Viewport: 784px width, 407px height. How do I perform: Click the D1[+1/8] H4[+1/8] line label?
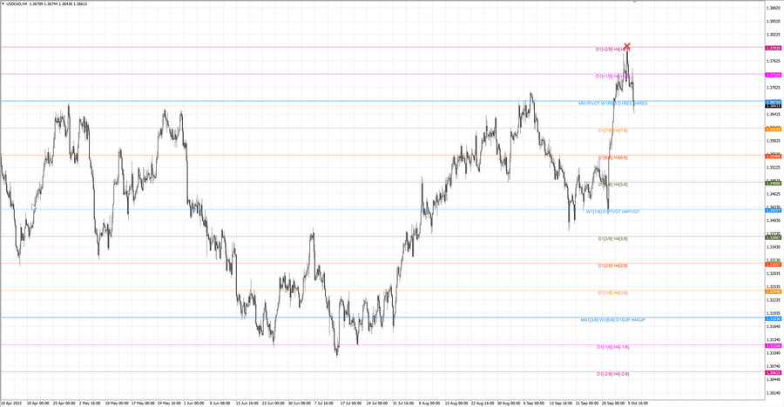pyautogui.click(x=612, y=76)
